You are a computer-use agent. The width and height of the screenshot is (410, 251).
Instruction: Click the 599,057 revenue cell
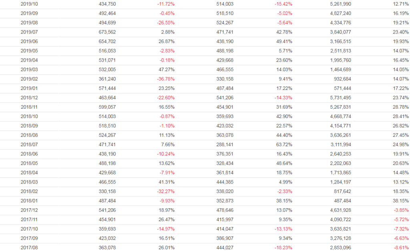pos(107,107)
